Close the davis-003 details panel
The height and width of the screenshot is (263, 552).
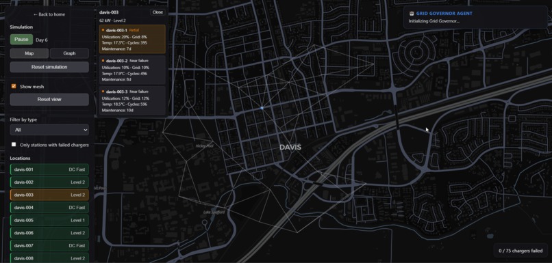(x=158, y=12)
